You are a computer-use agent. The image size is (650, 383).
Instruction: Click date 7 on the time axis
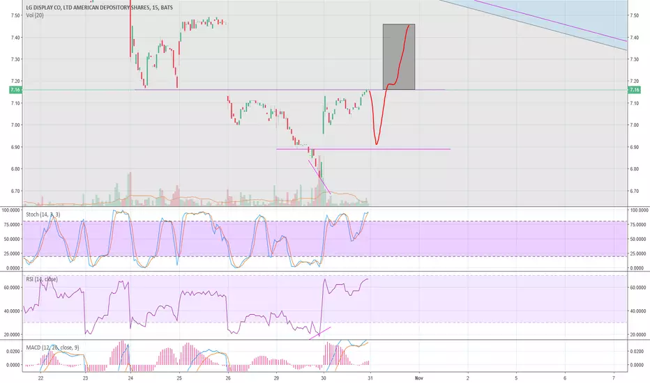614,378
